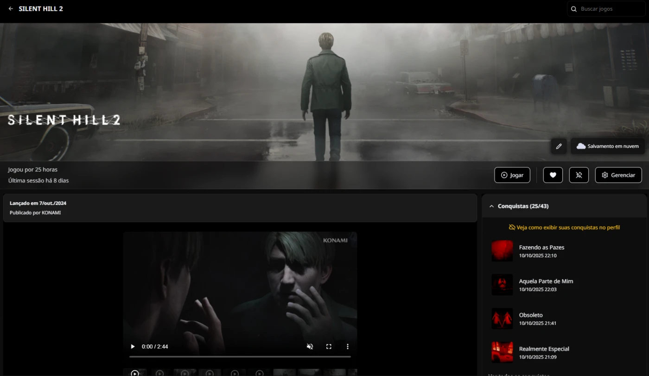Screen dimensions: 649x376
Task: Enter fullscreen mode for the trailer
Action: 329,346
